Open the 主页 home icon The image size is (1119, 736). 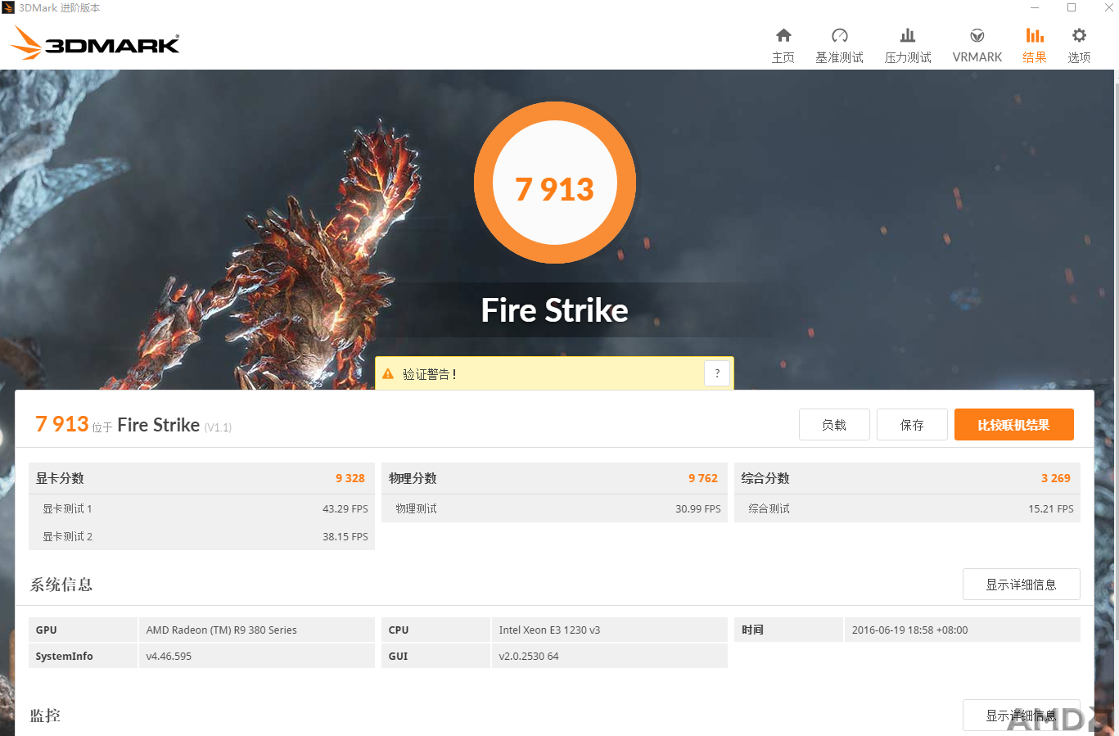[783, 35]
